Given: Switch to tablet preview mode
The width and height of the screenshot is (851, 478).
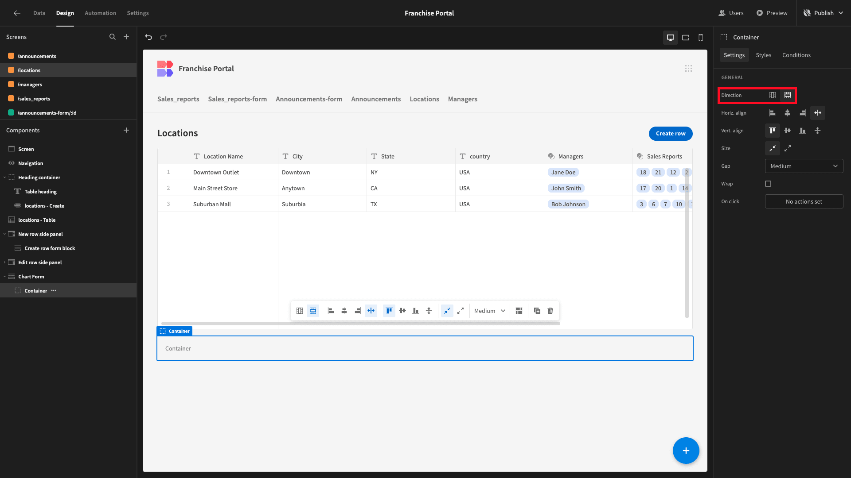Looking at the screenshot, I should tap(686, 38).
